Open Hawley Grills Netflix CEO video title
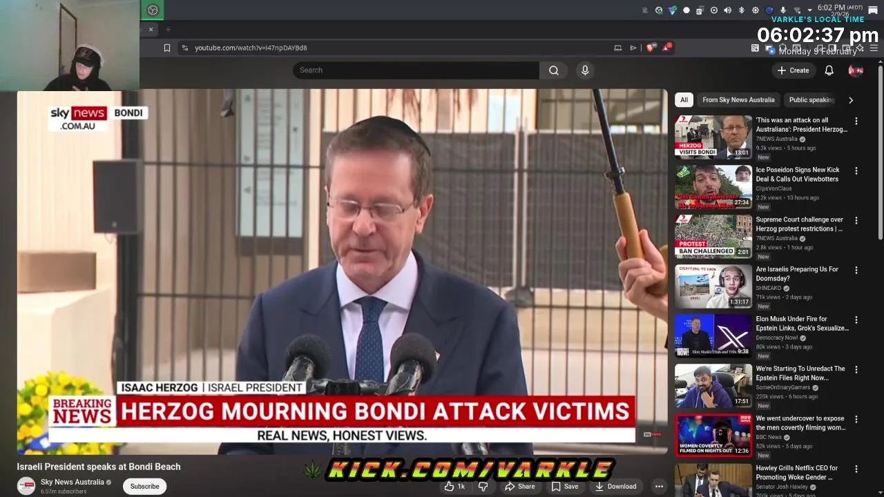The width and height of the screenshot is (884, 497). (x=796, y=473)
